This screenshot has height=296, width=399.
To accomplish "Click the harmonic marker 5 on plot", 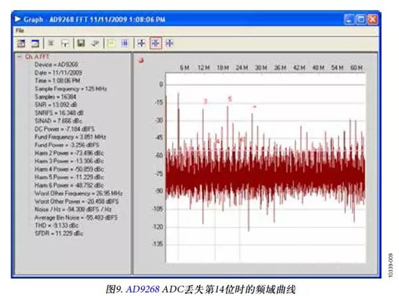I will click(x=230, y=99).
